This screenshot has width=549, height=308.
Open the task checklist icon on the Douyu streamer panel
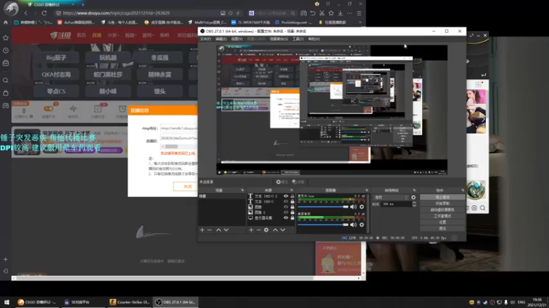[97, 109]
